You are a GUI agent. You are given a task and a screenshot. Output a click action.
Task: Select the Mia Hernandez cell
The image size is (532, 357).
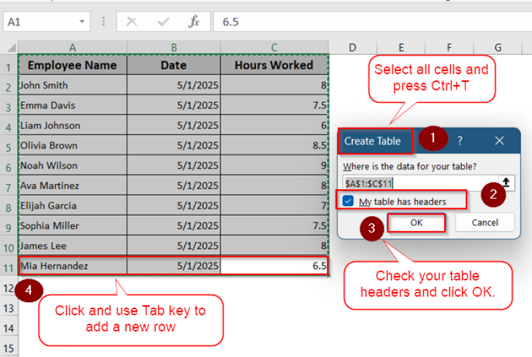click(x=72, y=266)
